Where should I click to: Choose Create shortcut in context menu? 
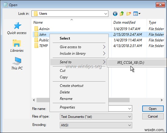[x=79, y=86]
